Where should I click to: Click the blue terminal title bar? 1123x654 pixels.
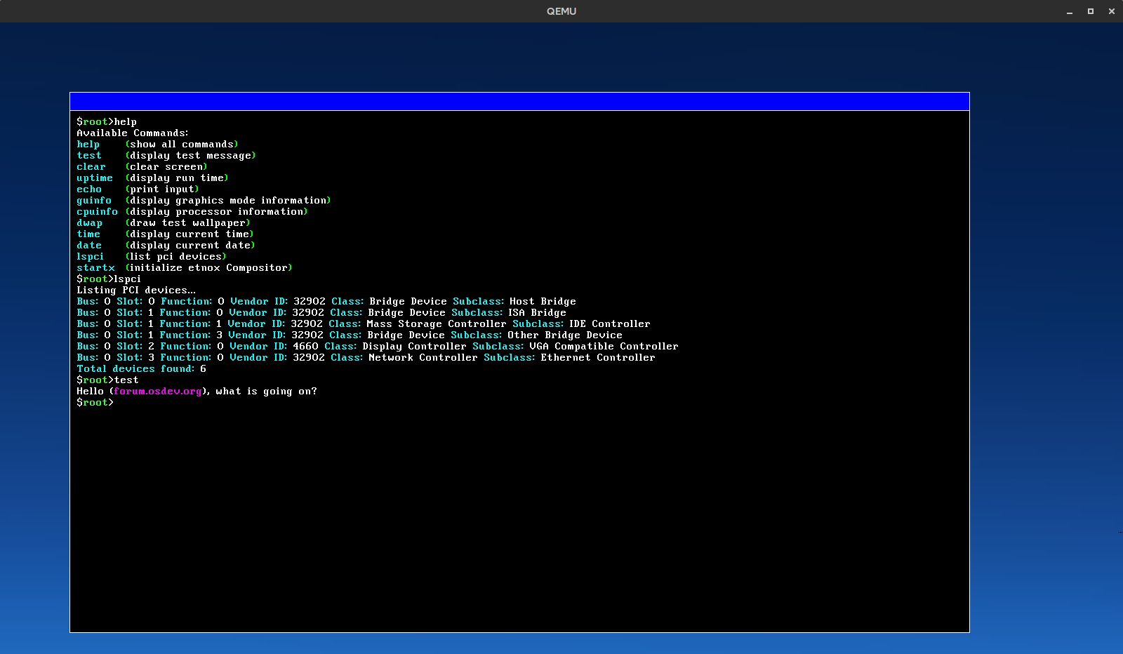pos(519,102)
